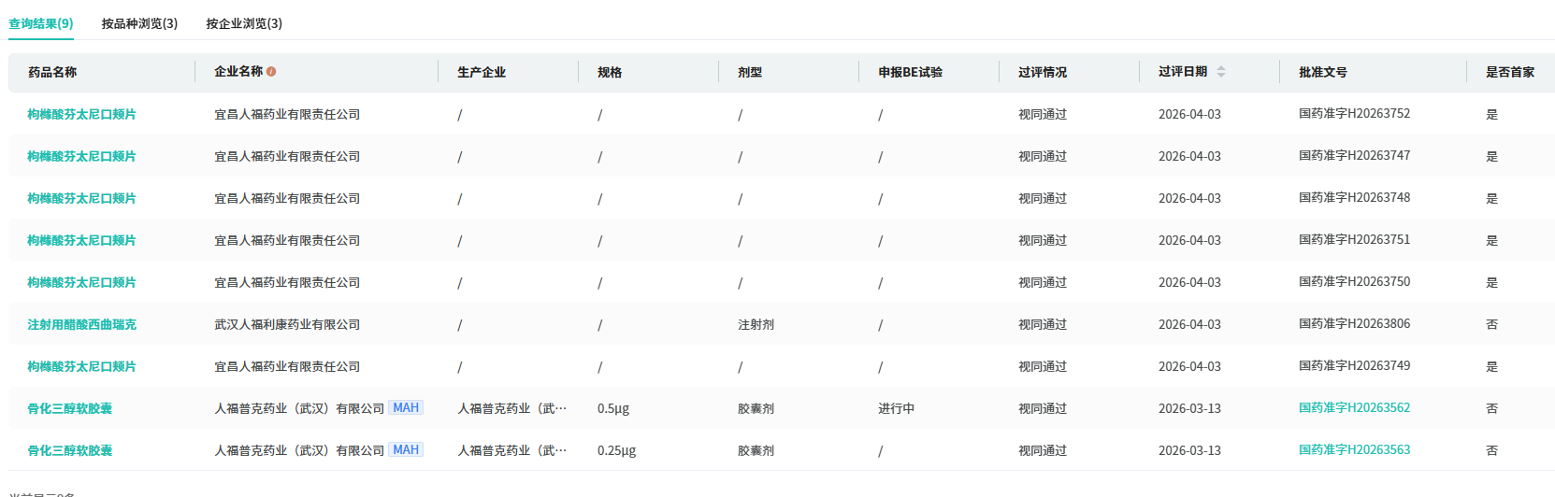Select the 按企业浏览(3) tab
1555x497 pixels.
pos(244,23)
